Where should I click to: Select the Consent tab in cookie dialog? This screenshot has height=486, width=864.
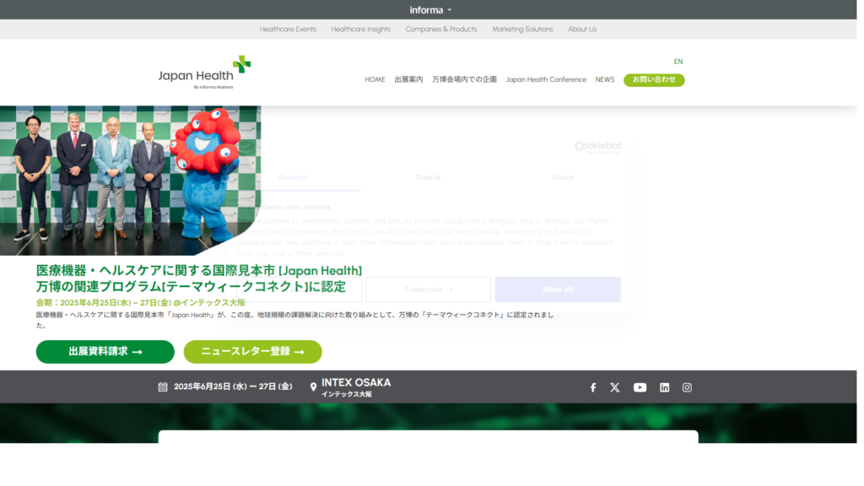tap(293, 177)
